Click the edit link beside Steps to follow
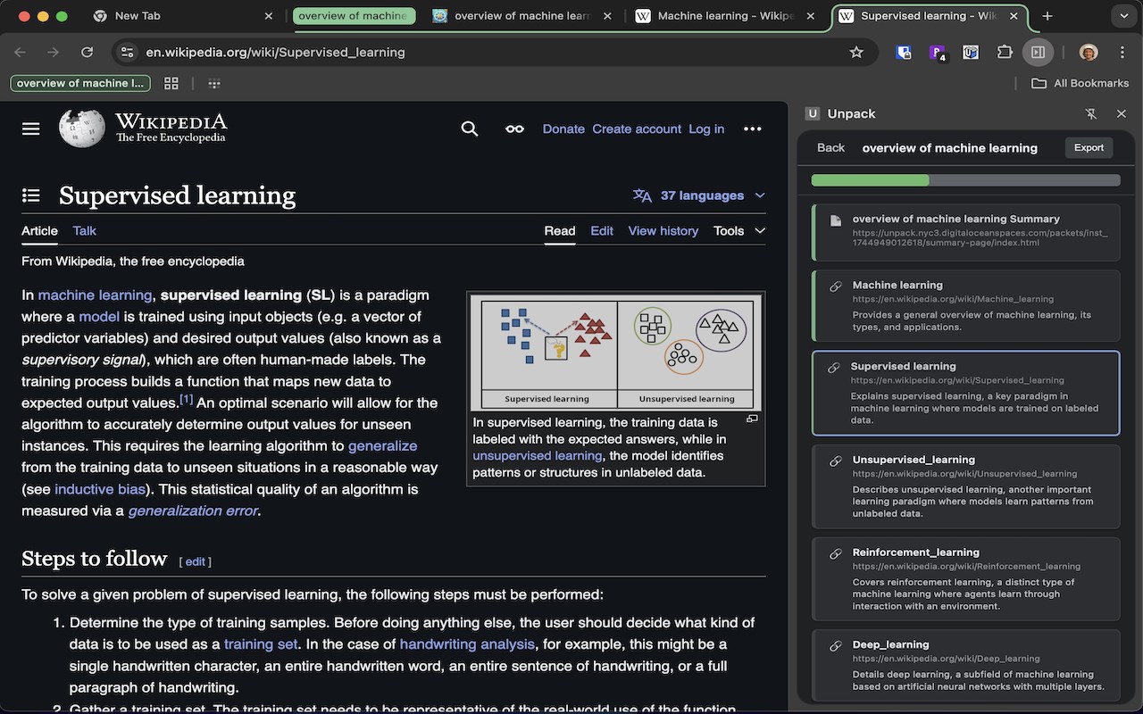 (x=196, y=561)
